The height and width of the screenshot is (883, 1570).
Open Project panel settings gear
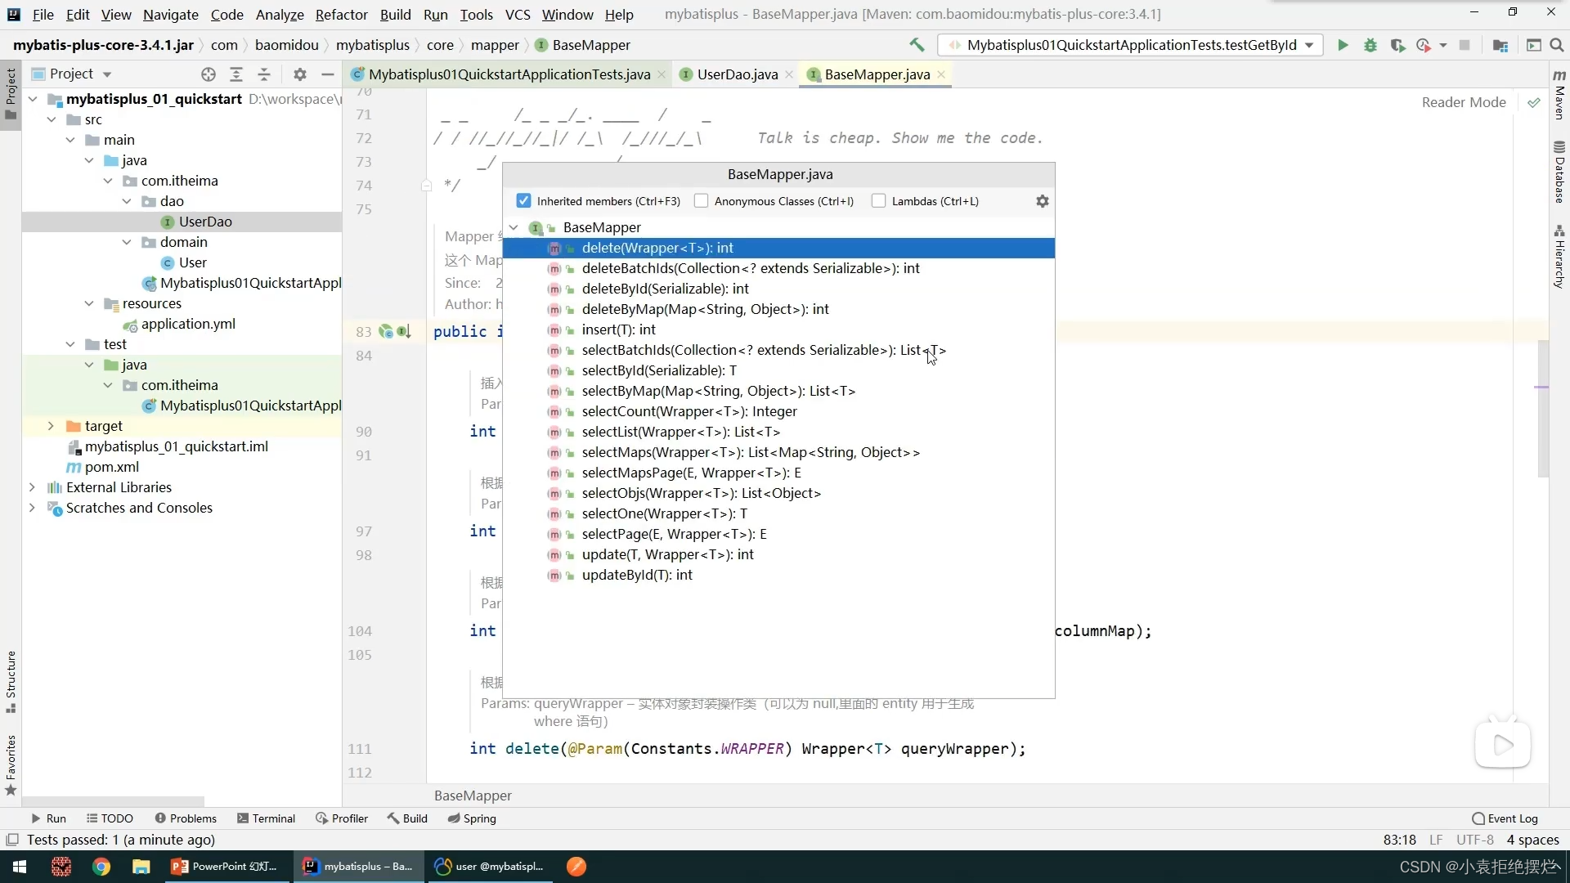click(300, 74)
